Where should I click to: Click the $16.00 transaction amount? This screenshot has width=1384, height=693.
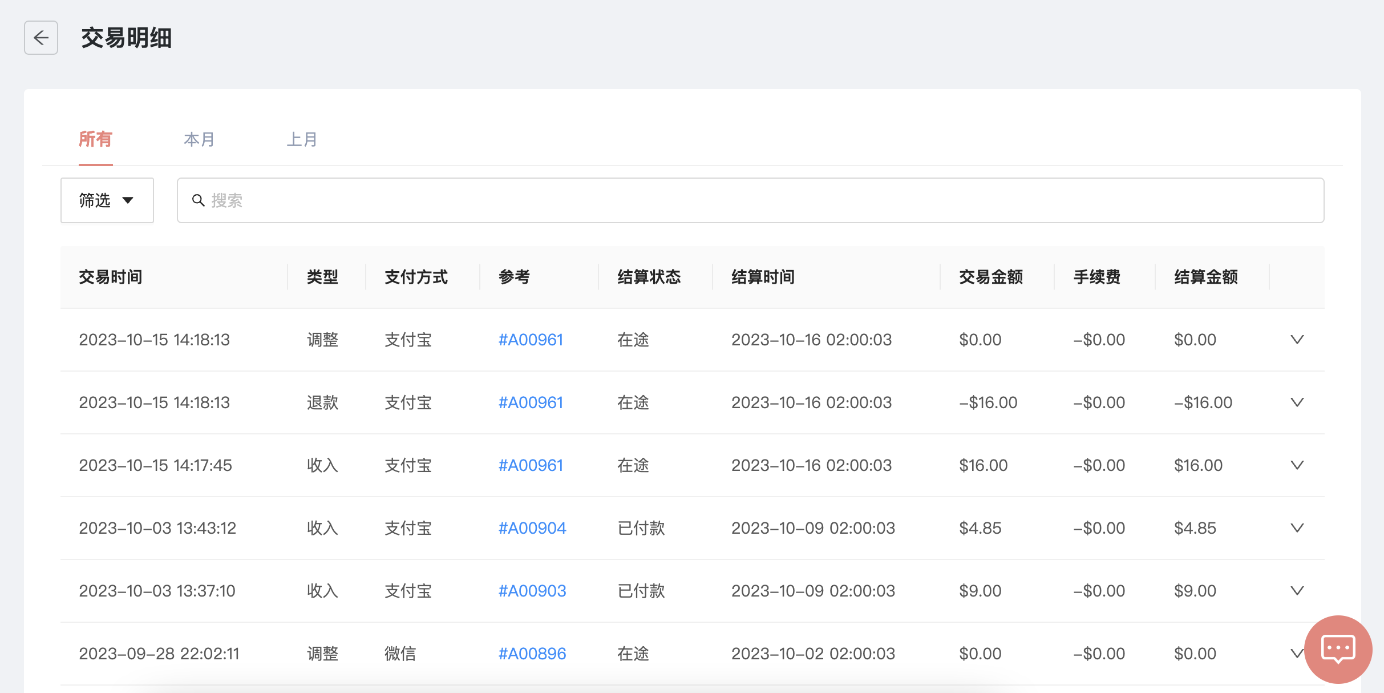[x=984, y=466]
